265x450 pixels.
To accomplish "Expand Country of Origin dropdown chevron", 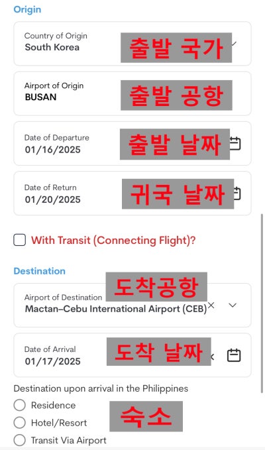I will [x=234, y=44].
